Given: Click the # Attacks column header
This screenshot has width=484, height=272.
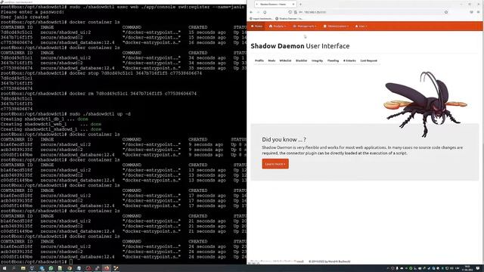Looking at the screenshot, I should click(x=349, y=60).
